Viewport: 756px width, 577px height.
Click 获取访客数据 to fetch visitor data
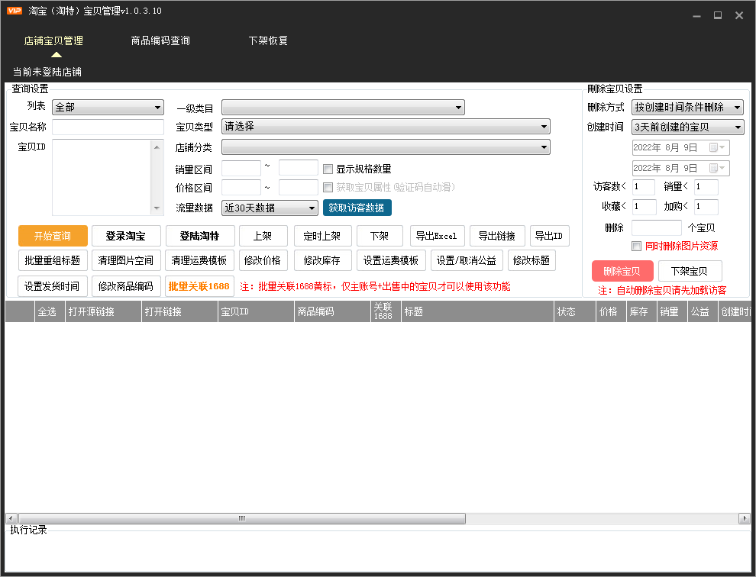(x=357, y=207)
